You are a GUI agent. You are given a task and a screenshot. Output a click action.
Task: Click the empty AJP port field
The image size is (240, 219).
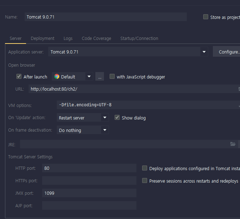[89, 205]
